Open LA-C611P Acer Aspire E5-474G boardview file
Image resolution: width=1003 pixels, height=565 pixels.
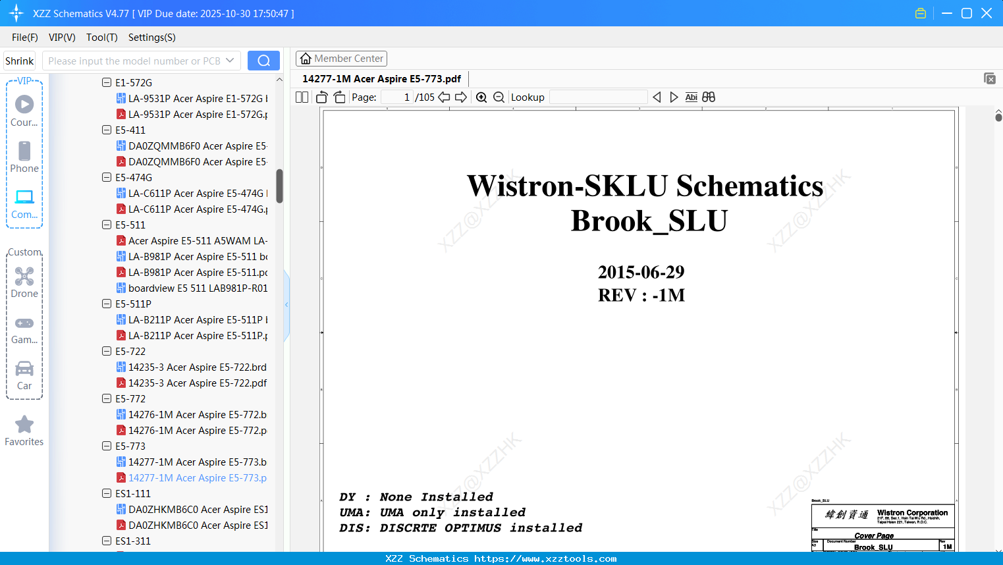pyautogui.click(x=192, y=193)
